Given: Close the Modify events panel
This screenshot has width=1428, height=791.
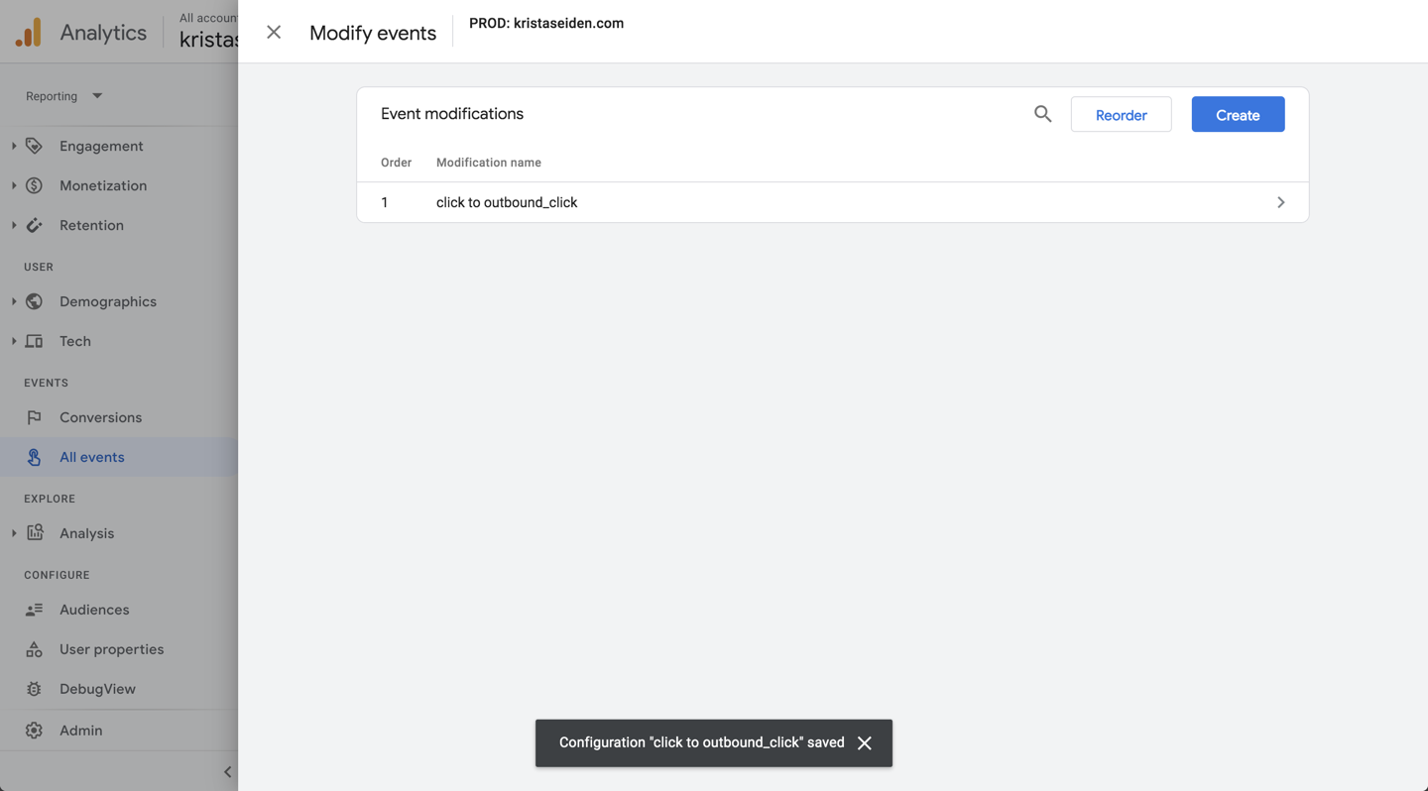Looking at the screenshot, I should pos(274,33).
